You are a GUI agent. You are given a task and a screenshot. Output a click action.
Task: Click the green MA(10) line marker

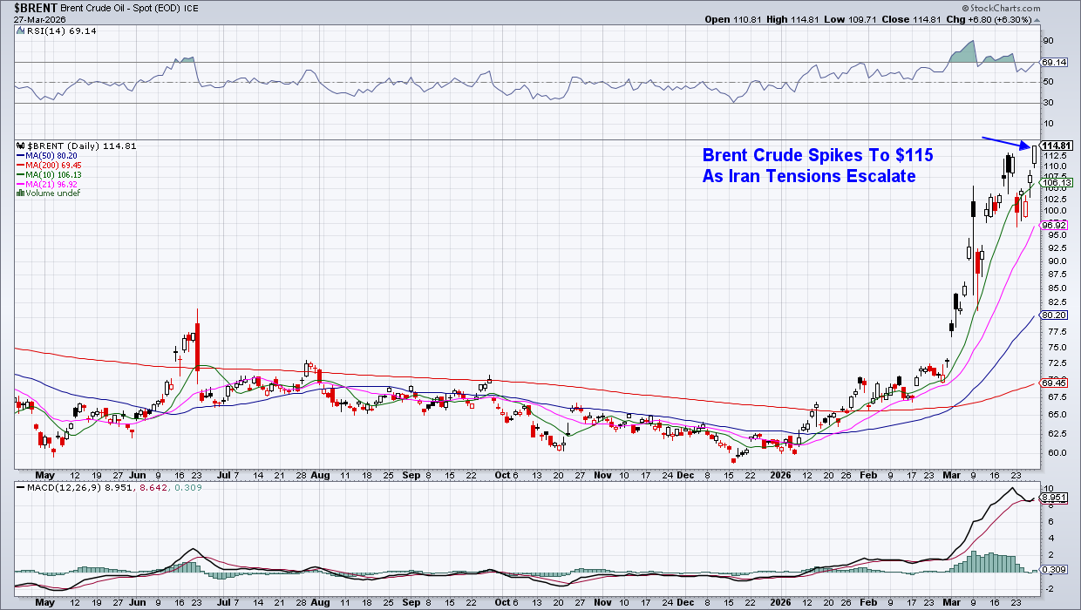21,175
